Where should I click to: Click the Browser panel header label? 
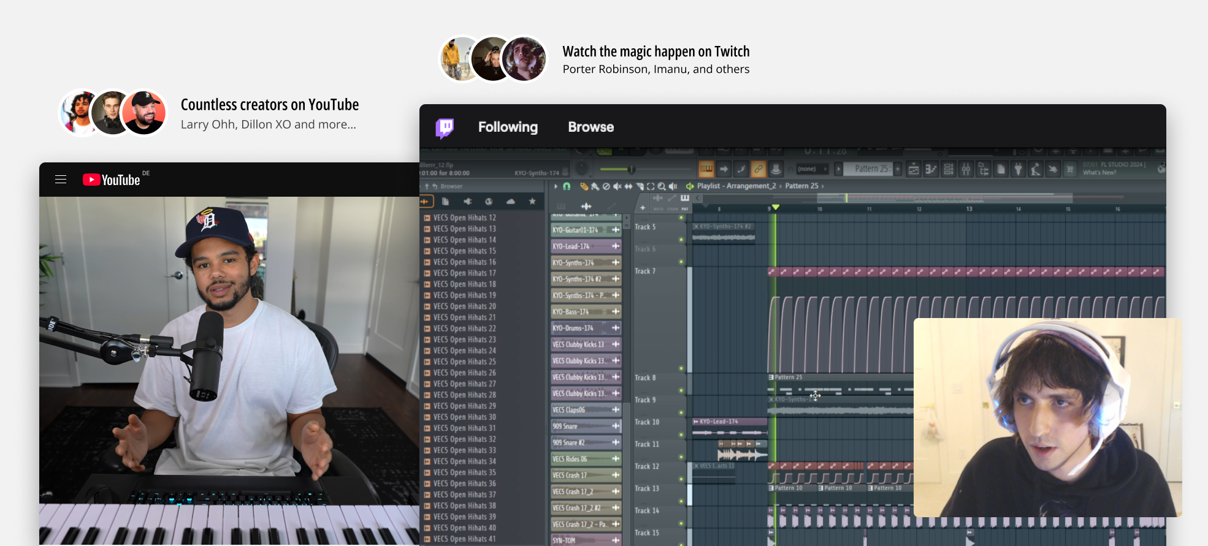[451, 186]
